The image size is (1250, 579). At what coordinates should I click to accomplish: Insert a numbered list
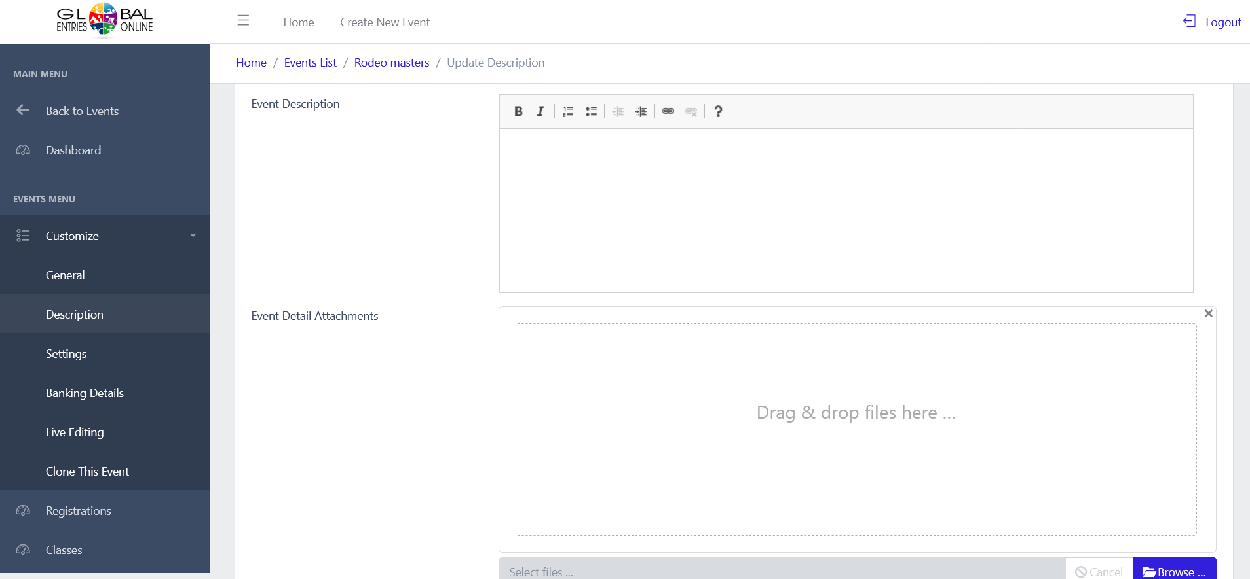[568, 111]
